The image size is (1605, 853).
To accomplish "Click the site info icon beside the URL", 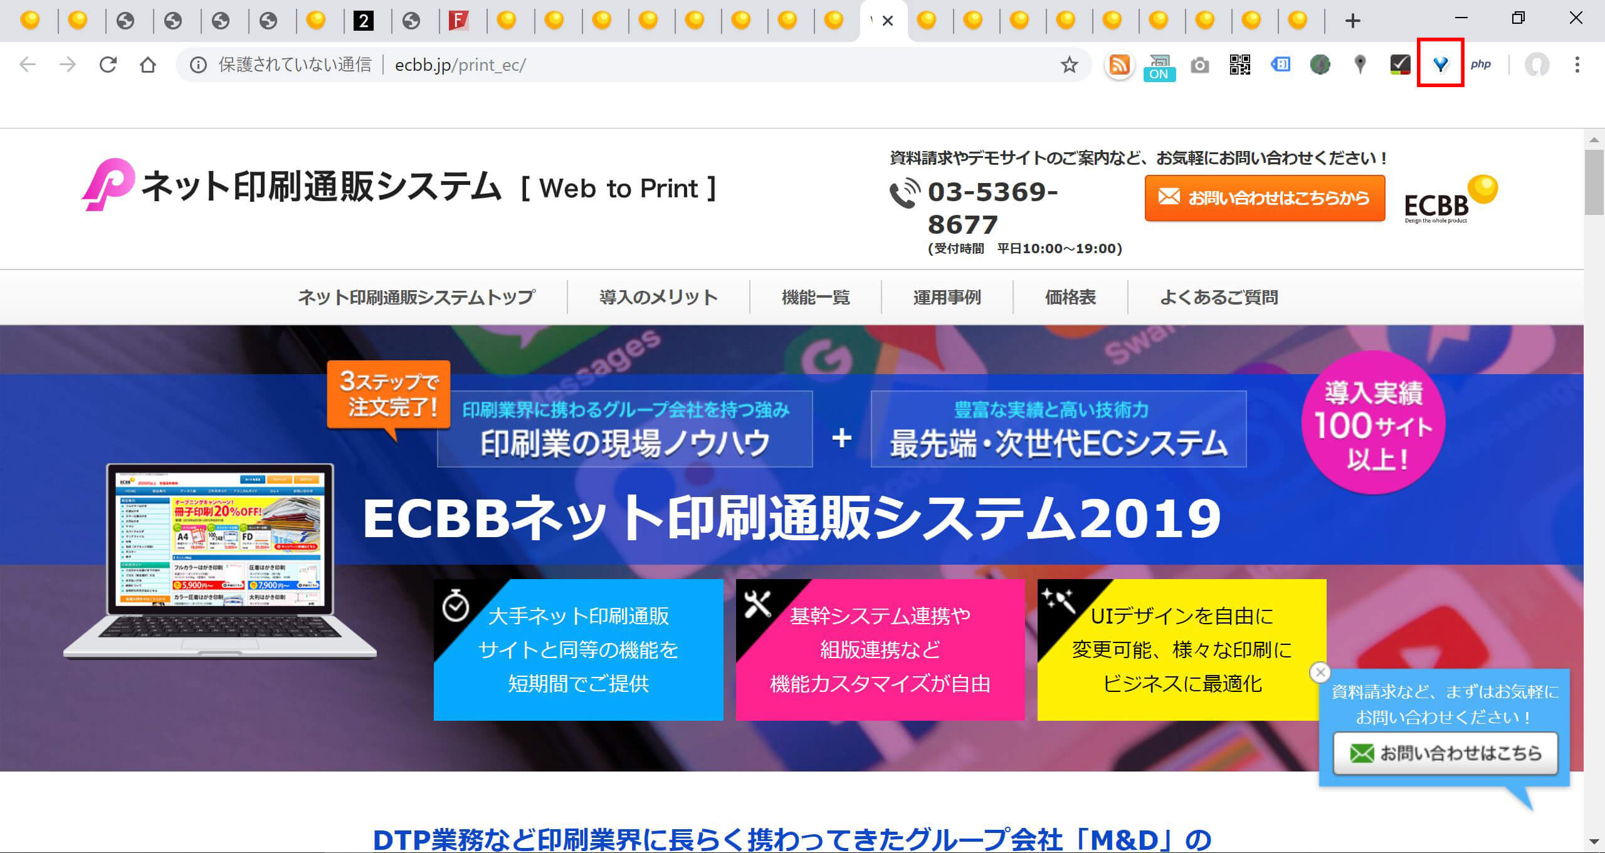I will pos(198,65).
